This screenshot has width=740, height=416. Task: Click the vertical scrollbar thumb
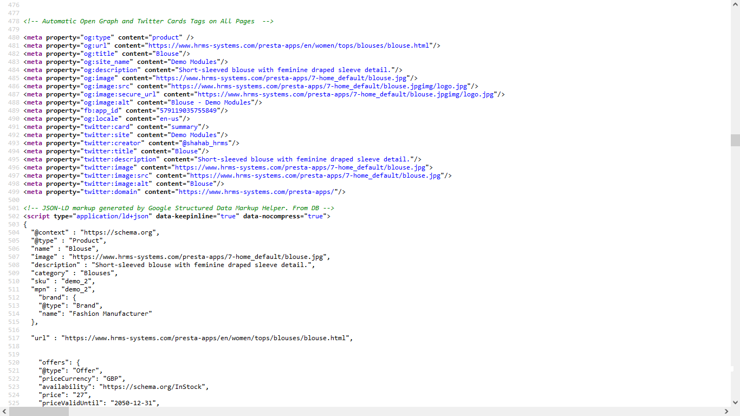tap(735, 140)
